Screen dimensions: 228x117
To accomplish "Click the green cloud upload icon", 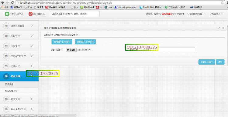I will click(7, 14).
